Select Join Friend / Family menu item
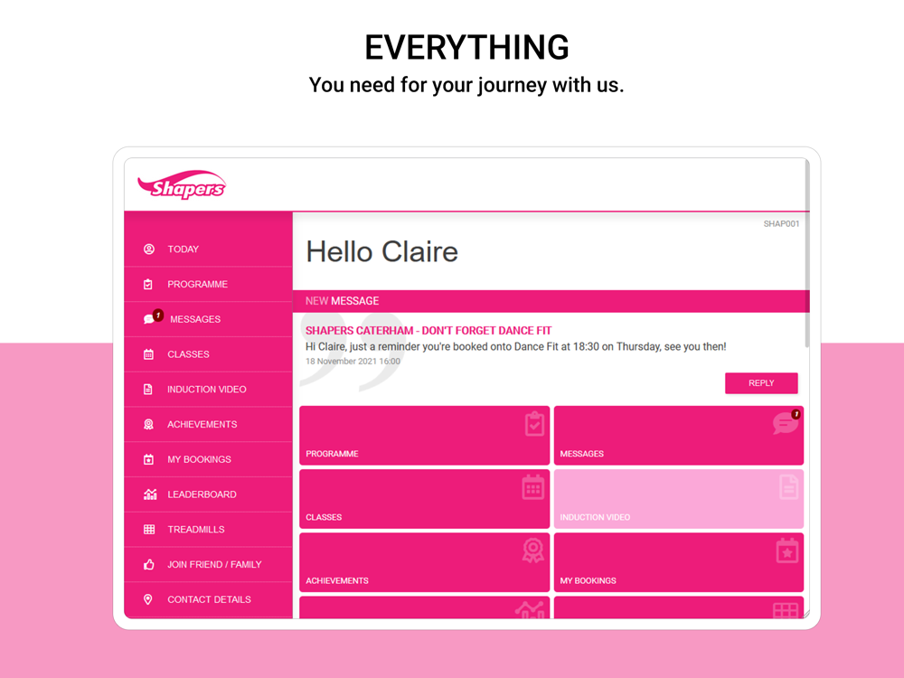Screen dimensions: 904x678 click(x=208, y=564)
